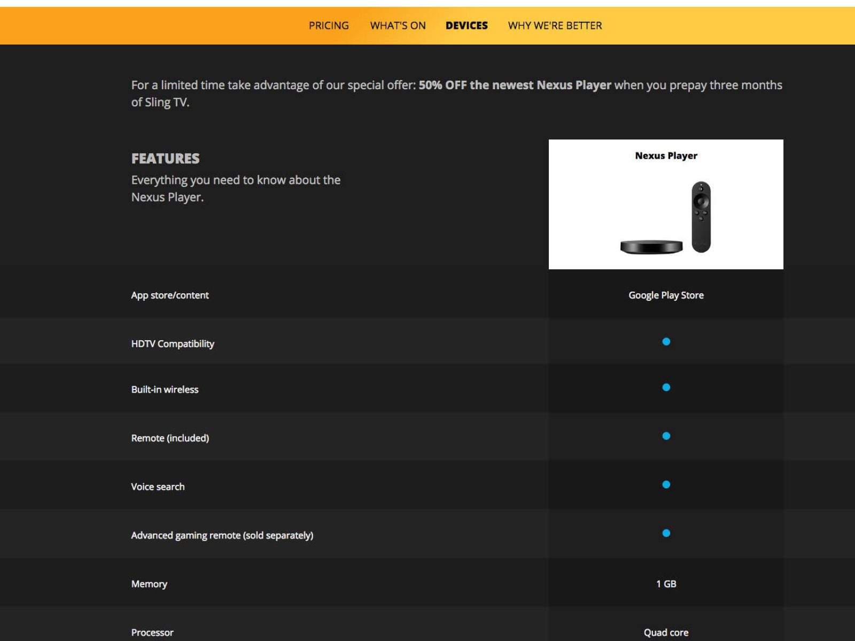Click the 1 GB memory value

tap(666, 584)
